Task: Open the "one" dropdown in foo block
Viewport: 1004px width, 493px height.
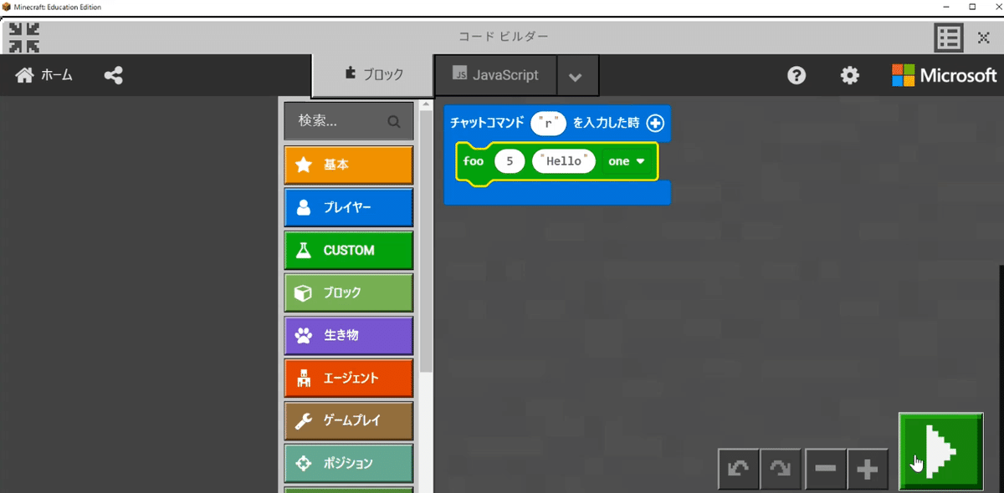Action: pos(627,161)
